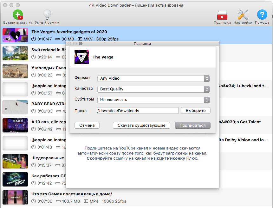Screen dimensions: 273x208
Task: Select the Как работает GPS thumbnail
Action: pyautogui.click(x=15, y=179)
